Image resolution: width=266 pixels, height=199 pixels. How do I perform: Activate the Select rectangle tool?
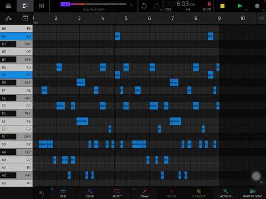(117, 193)
